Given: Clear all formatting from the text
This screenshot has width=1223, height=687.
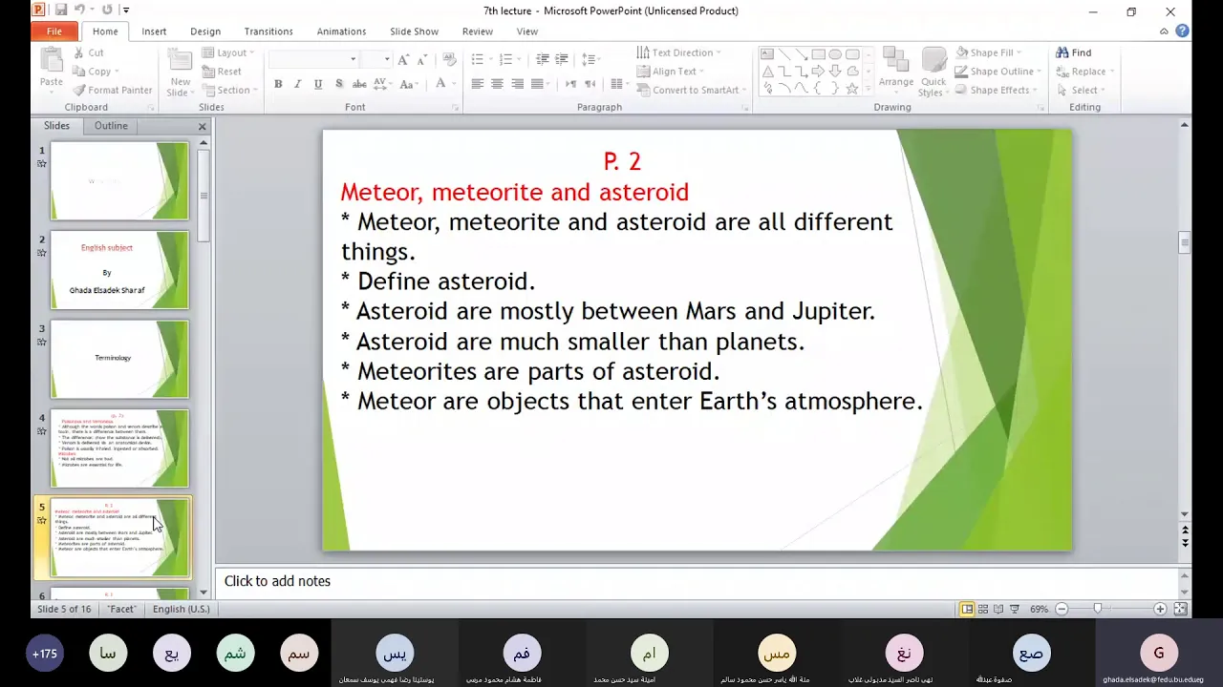Looking at the screenshot, I should 449,59.
